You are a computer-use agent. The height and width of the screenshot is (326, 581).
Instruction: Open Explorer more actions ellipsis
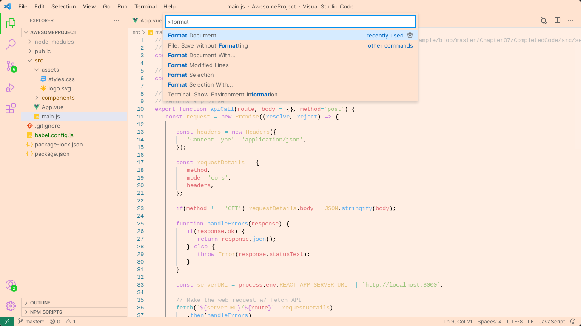click(x=117, y=20)
